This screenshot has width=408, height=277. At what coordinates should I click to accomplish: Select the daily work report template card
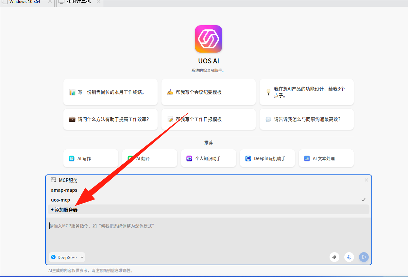(x=209, y=119)
